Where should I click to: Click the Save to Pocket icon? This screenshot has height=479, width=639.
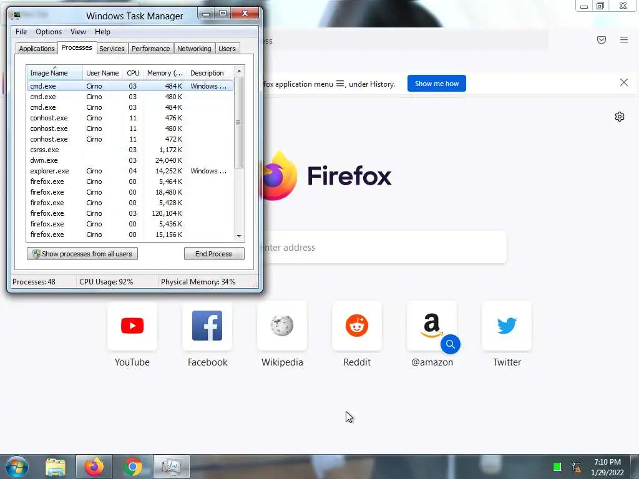click(602, 40)
